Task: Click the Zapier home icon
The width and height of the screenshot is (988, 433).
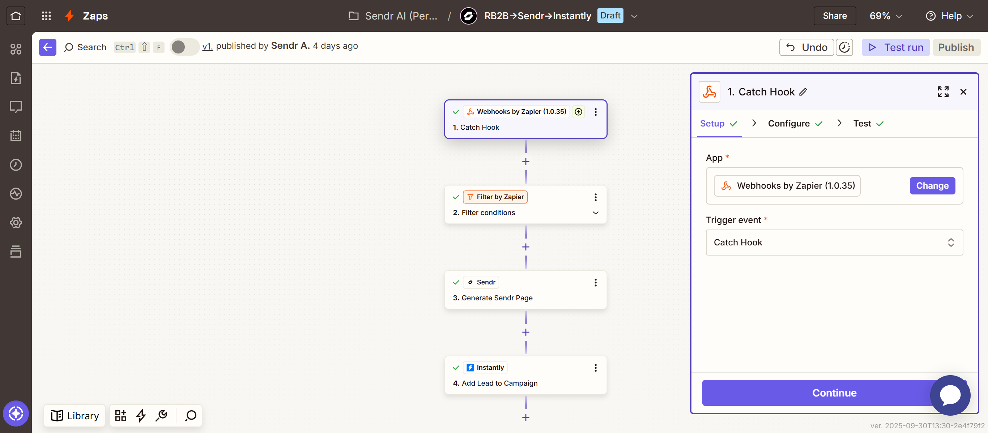Action: pyautogui.click(x=16, y=16)
